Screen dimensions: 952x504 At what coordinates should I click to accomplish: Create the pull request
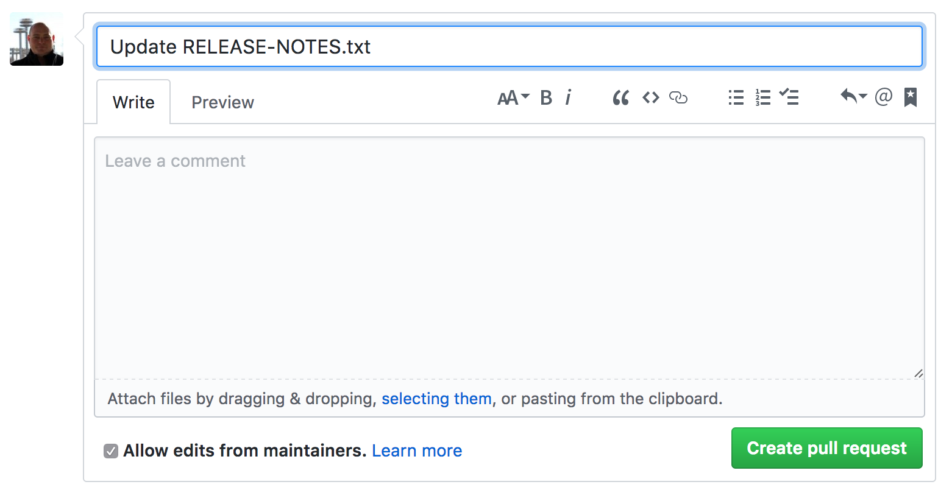tap(826, 448)
